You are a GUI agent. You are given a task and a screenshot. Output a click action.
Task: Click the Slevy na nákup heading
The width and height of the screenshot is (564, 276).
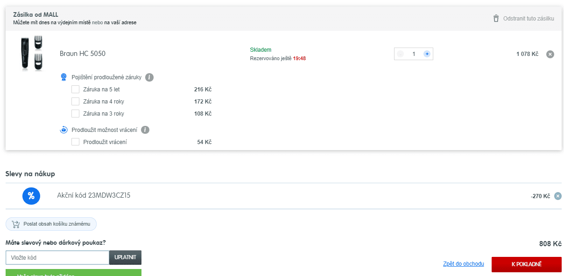30,174
